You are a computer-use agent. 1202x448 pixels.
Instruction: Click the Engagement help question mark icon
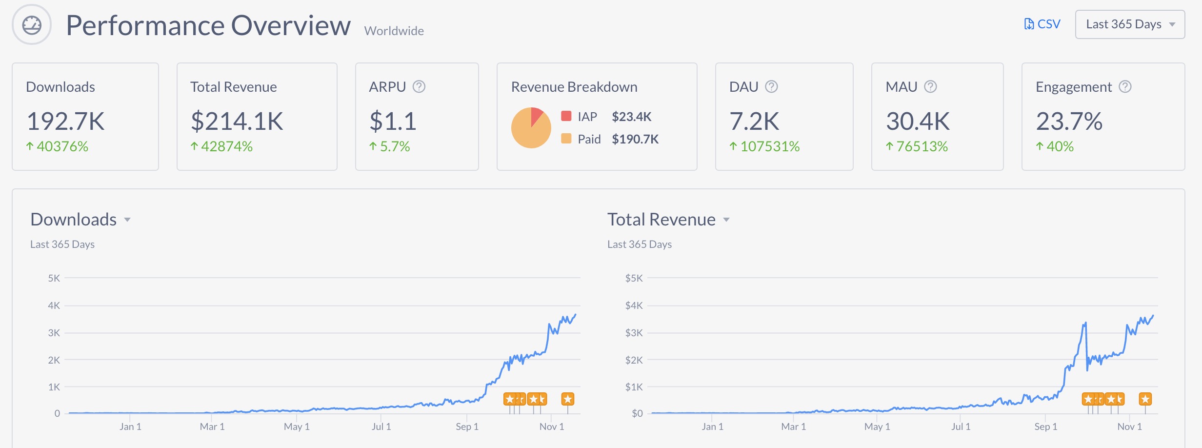tap(1125, 87)
